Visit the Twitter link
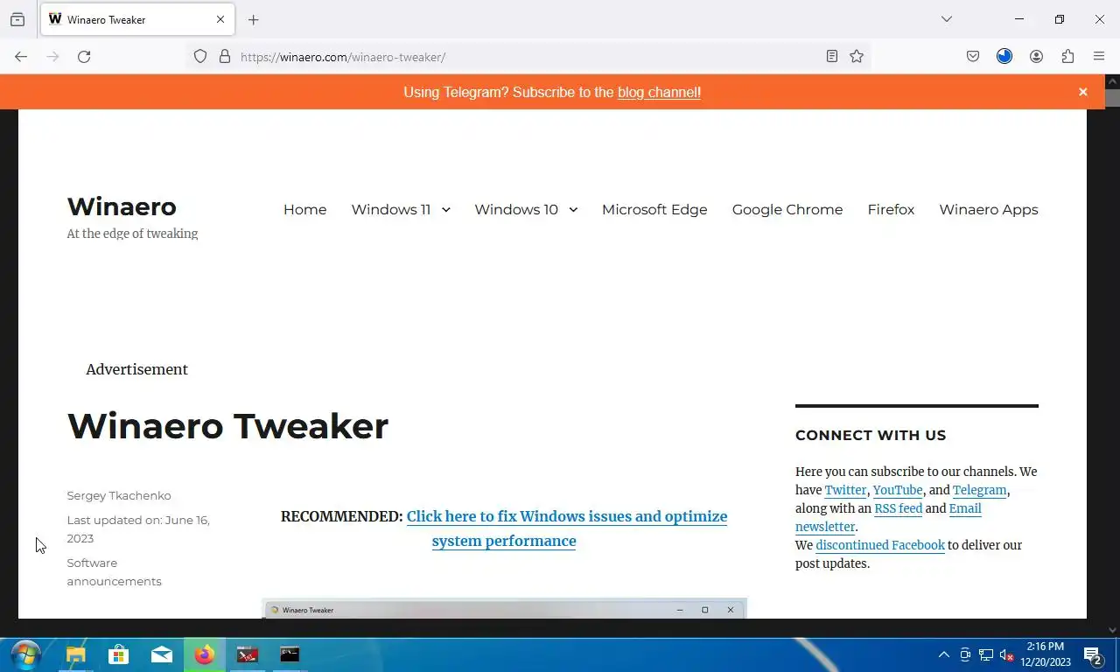1120x672 pixels. tap(845, 490)
